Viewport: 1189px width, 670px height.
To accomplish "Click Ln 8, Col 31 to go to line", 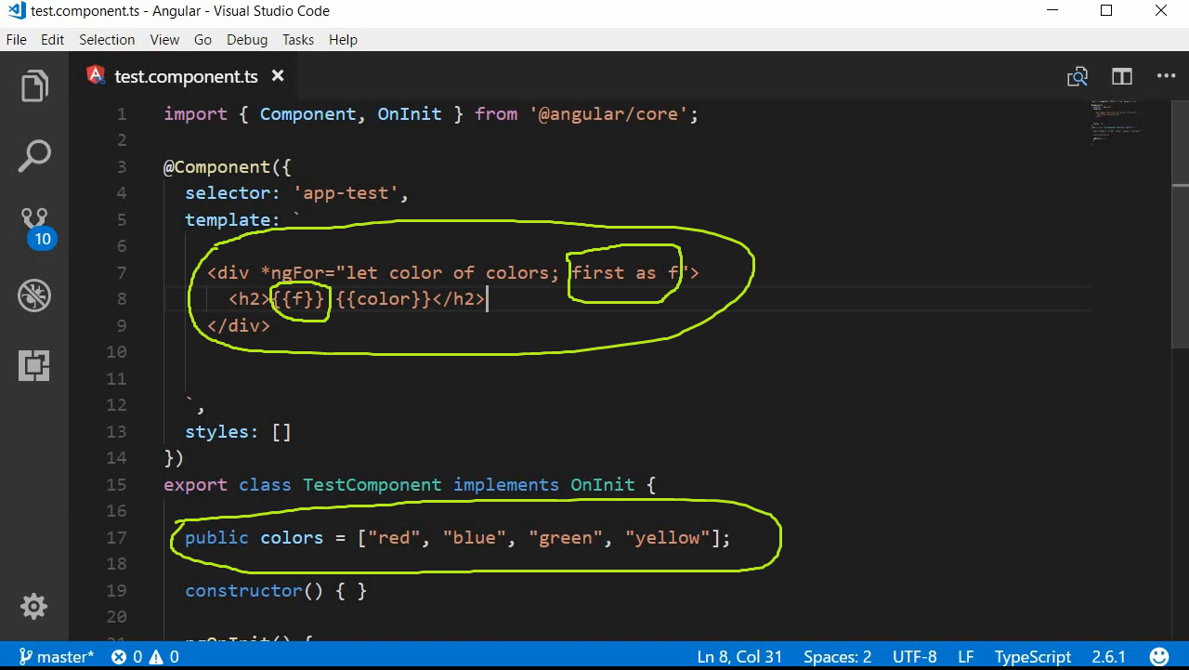I will [x=739, y=656].
